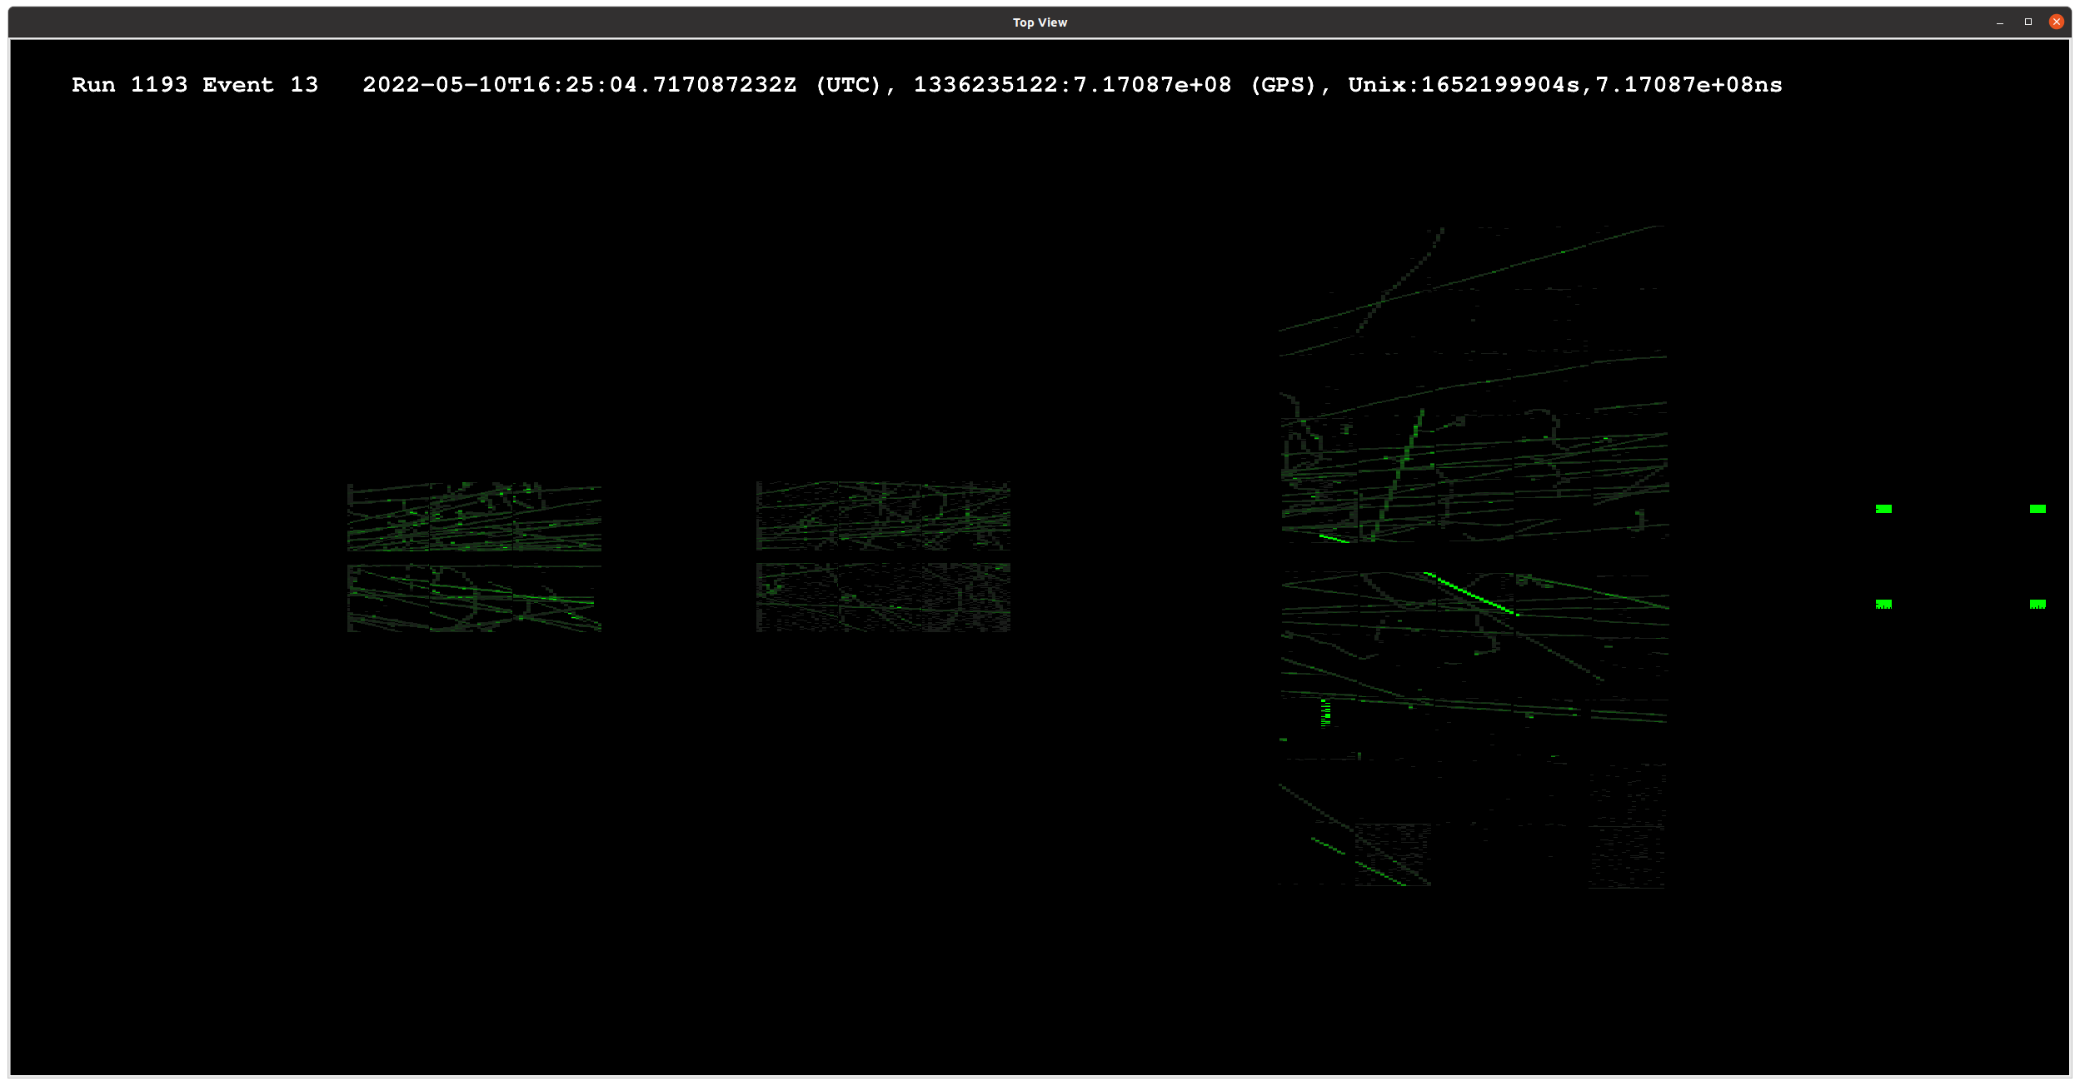2080x1086 pixels.
Task: Click the 'Run 1193 Event 13' label
Action: [195, 85]
